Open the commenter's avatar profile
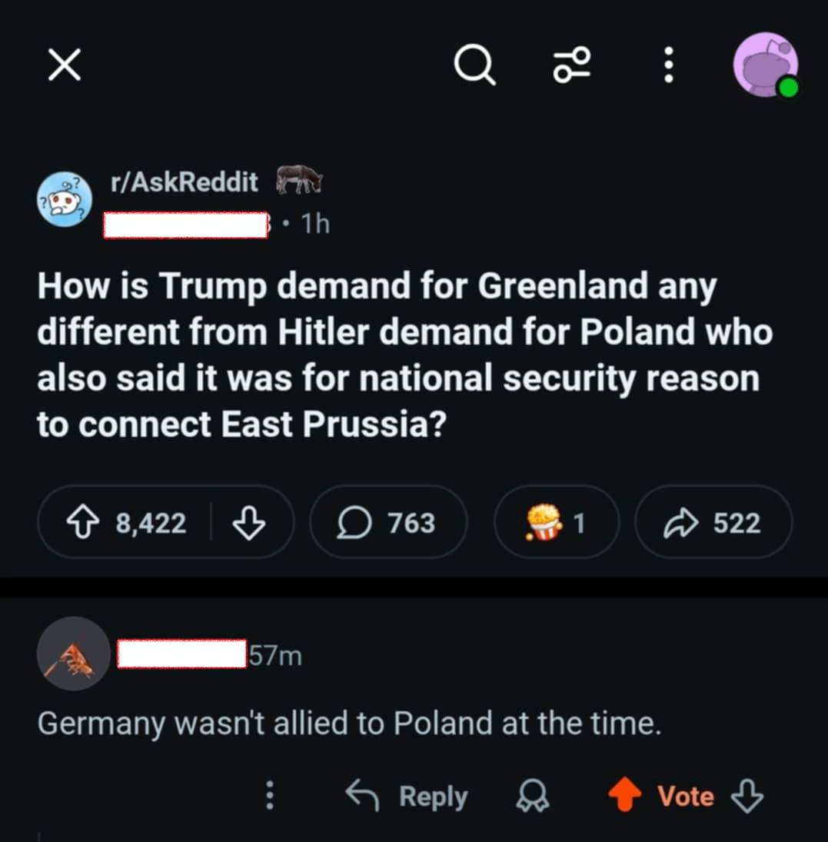Image resolution: width=828 pixels, height=842 pixels. (74, 654)
